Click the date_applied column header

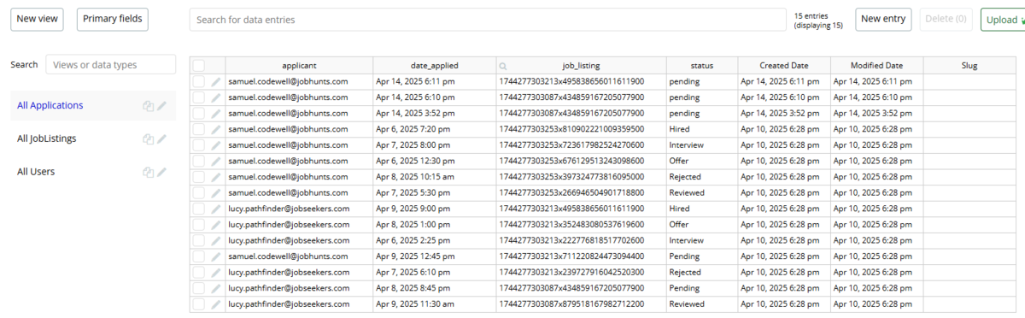(x=434, y=66)
